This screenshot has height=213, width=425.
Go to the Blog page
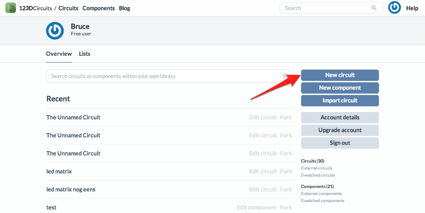tap(125, 8)
